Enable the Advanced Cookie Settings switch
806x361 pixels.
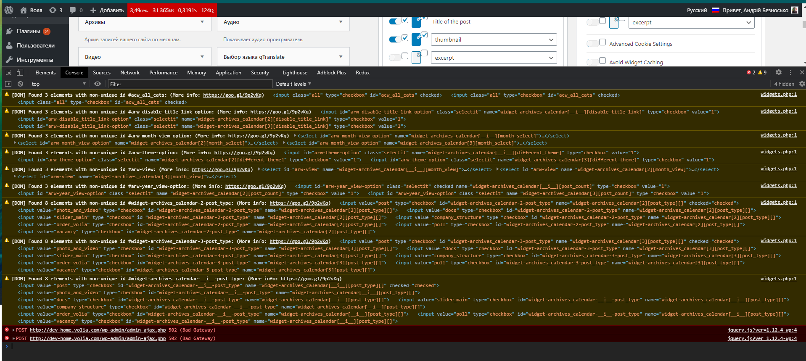click(x=592, y=44)
